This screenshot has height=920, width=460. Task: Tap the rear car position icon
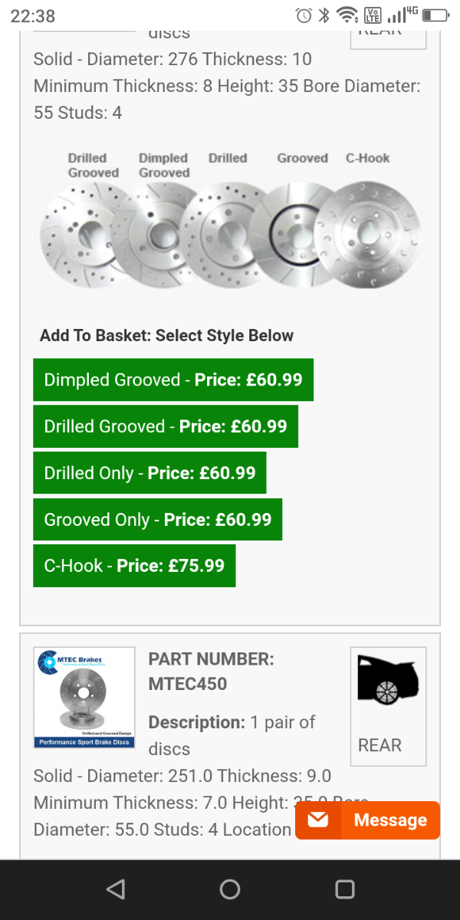tap(388, 680)
